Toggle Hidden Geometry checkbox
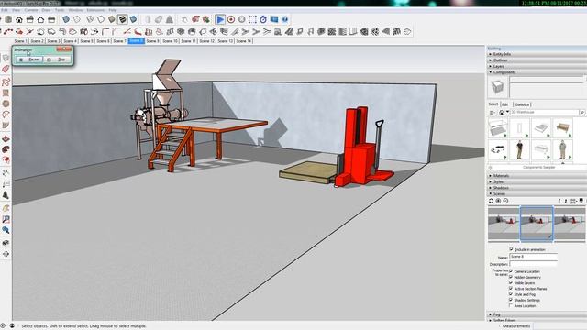The width and height of the screenshot is (587, 330). click(x=511, y=277)
